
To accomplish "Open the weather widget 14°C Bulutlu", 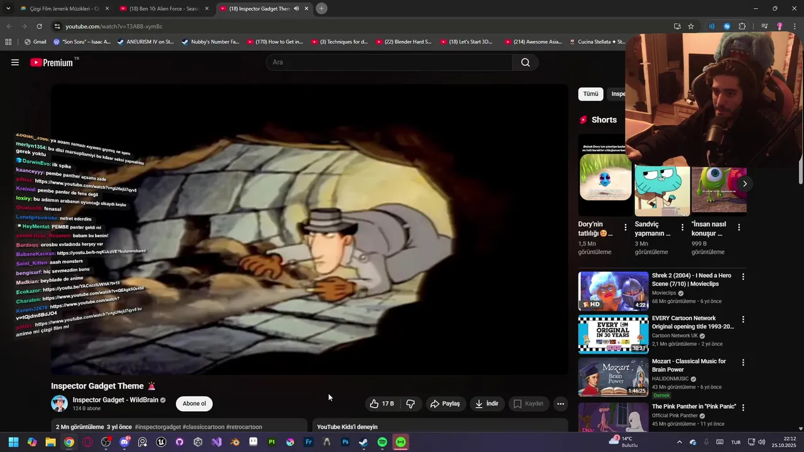I will [624, 442].
